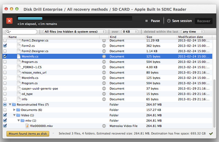The image size is (219, 142).
Task: Collapse the mkv (1) folder
Action: (19, 120)
